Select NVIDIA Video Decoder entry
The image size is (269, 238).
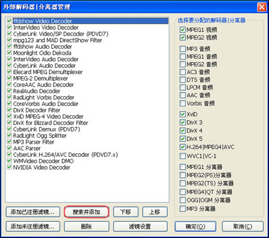(x=42, y=168)
